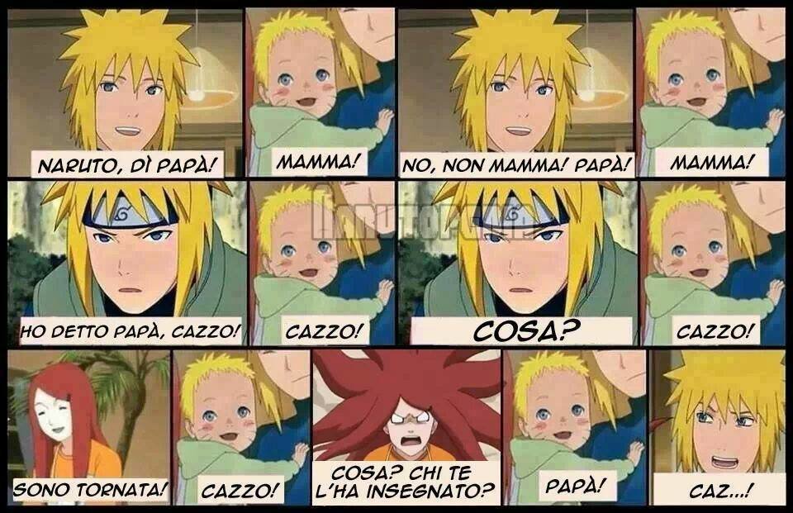Click the 'SONO TORNATA!' caption

point(89,488)
